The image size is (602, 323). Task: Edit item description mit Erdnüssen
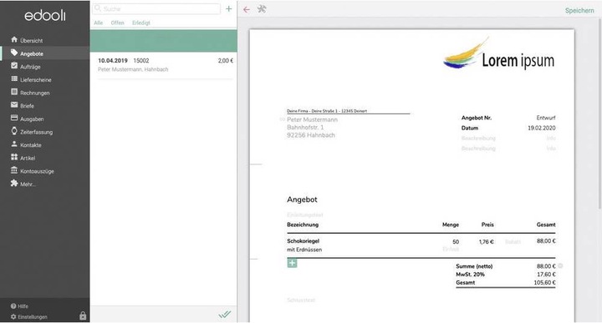(304, 250)
